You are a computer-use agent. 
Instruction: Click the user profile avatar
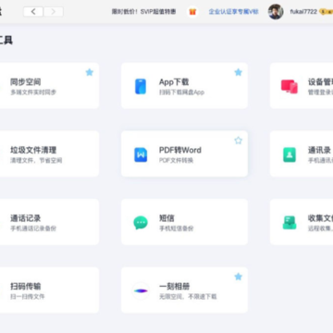tap(276, 12)
